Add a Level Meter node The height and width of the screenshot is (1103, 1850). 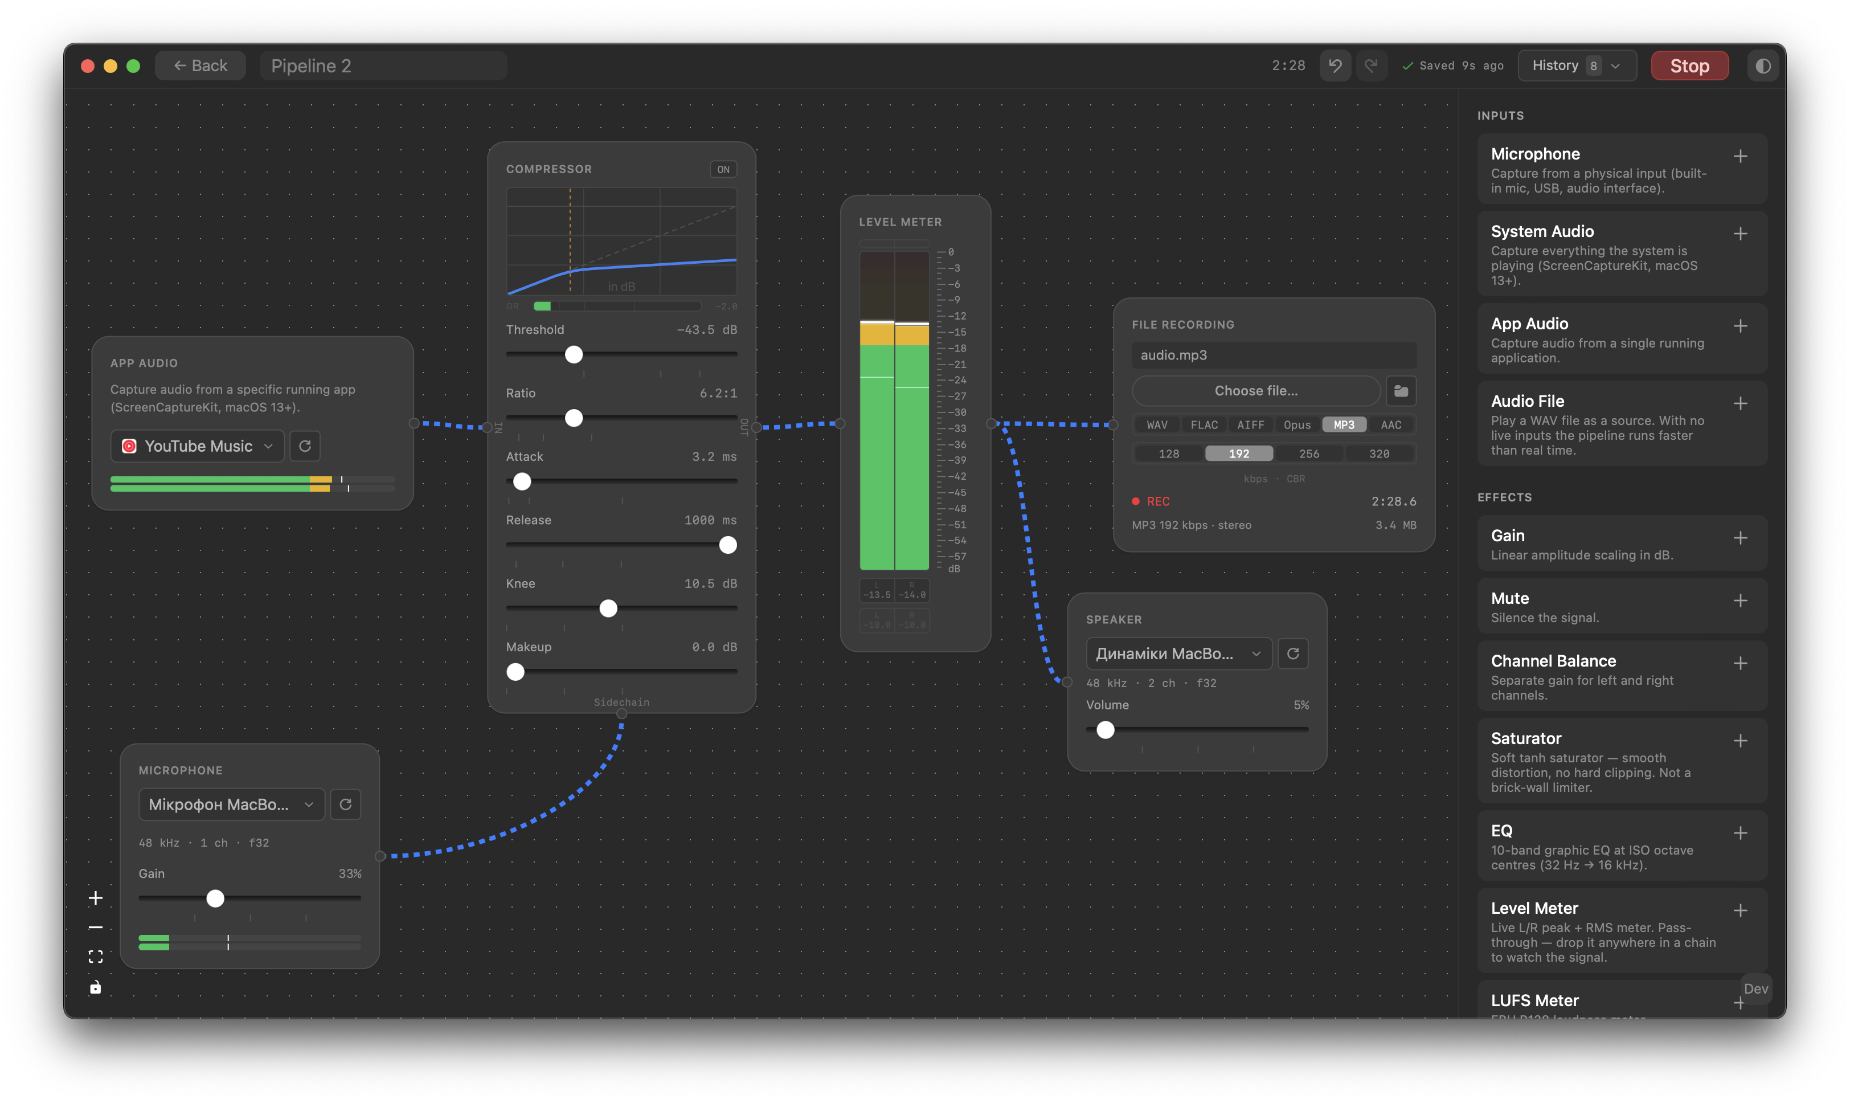click(1740, 910)
